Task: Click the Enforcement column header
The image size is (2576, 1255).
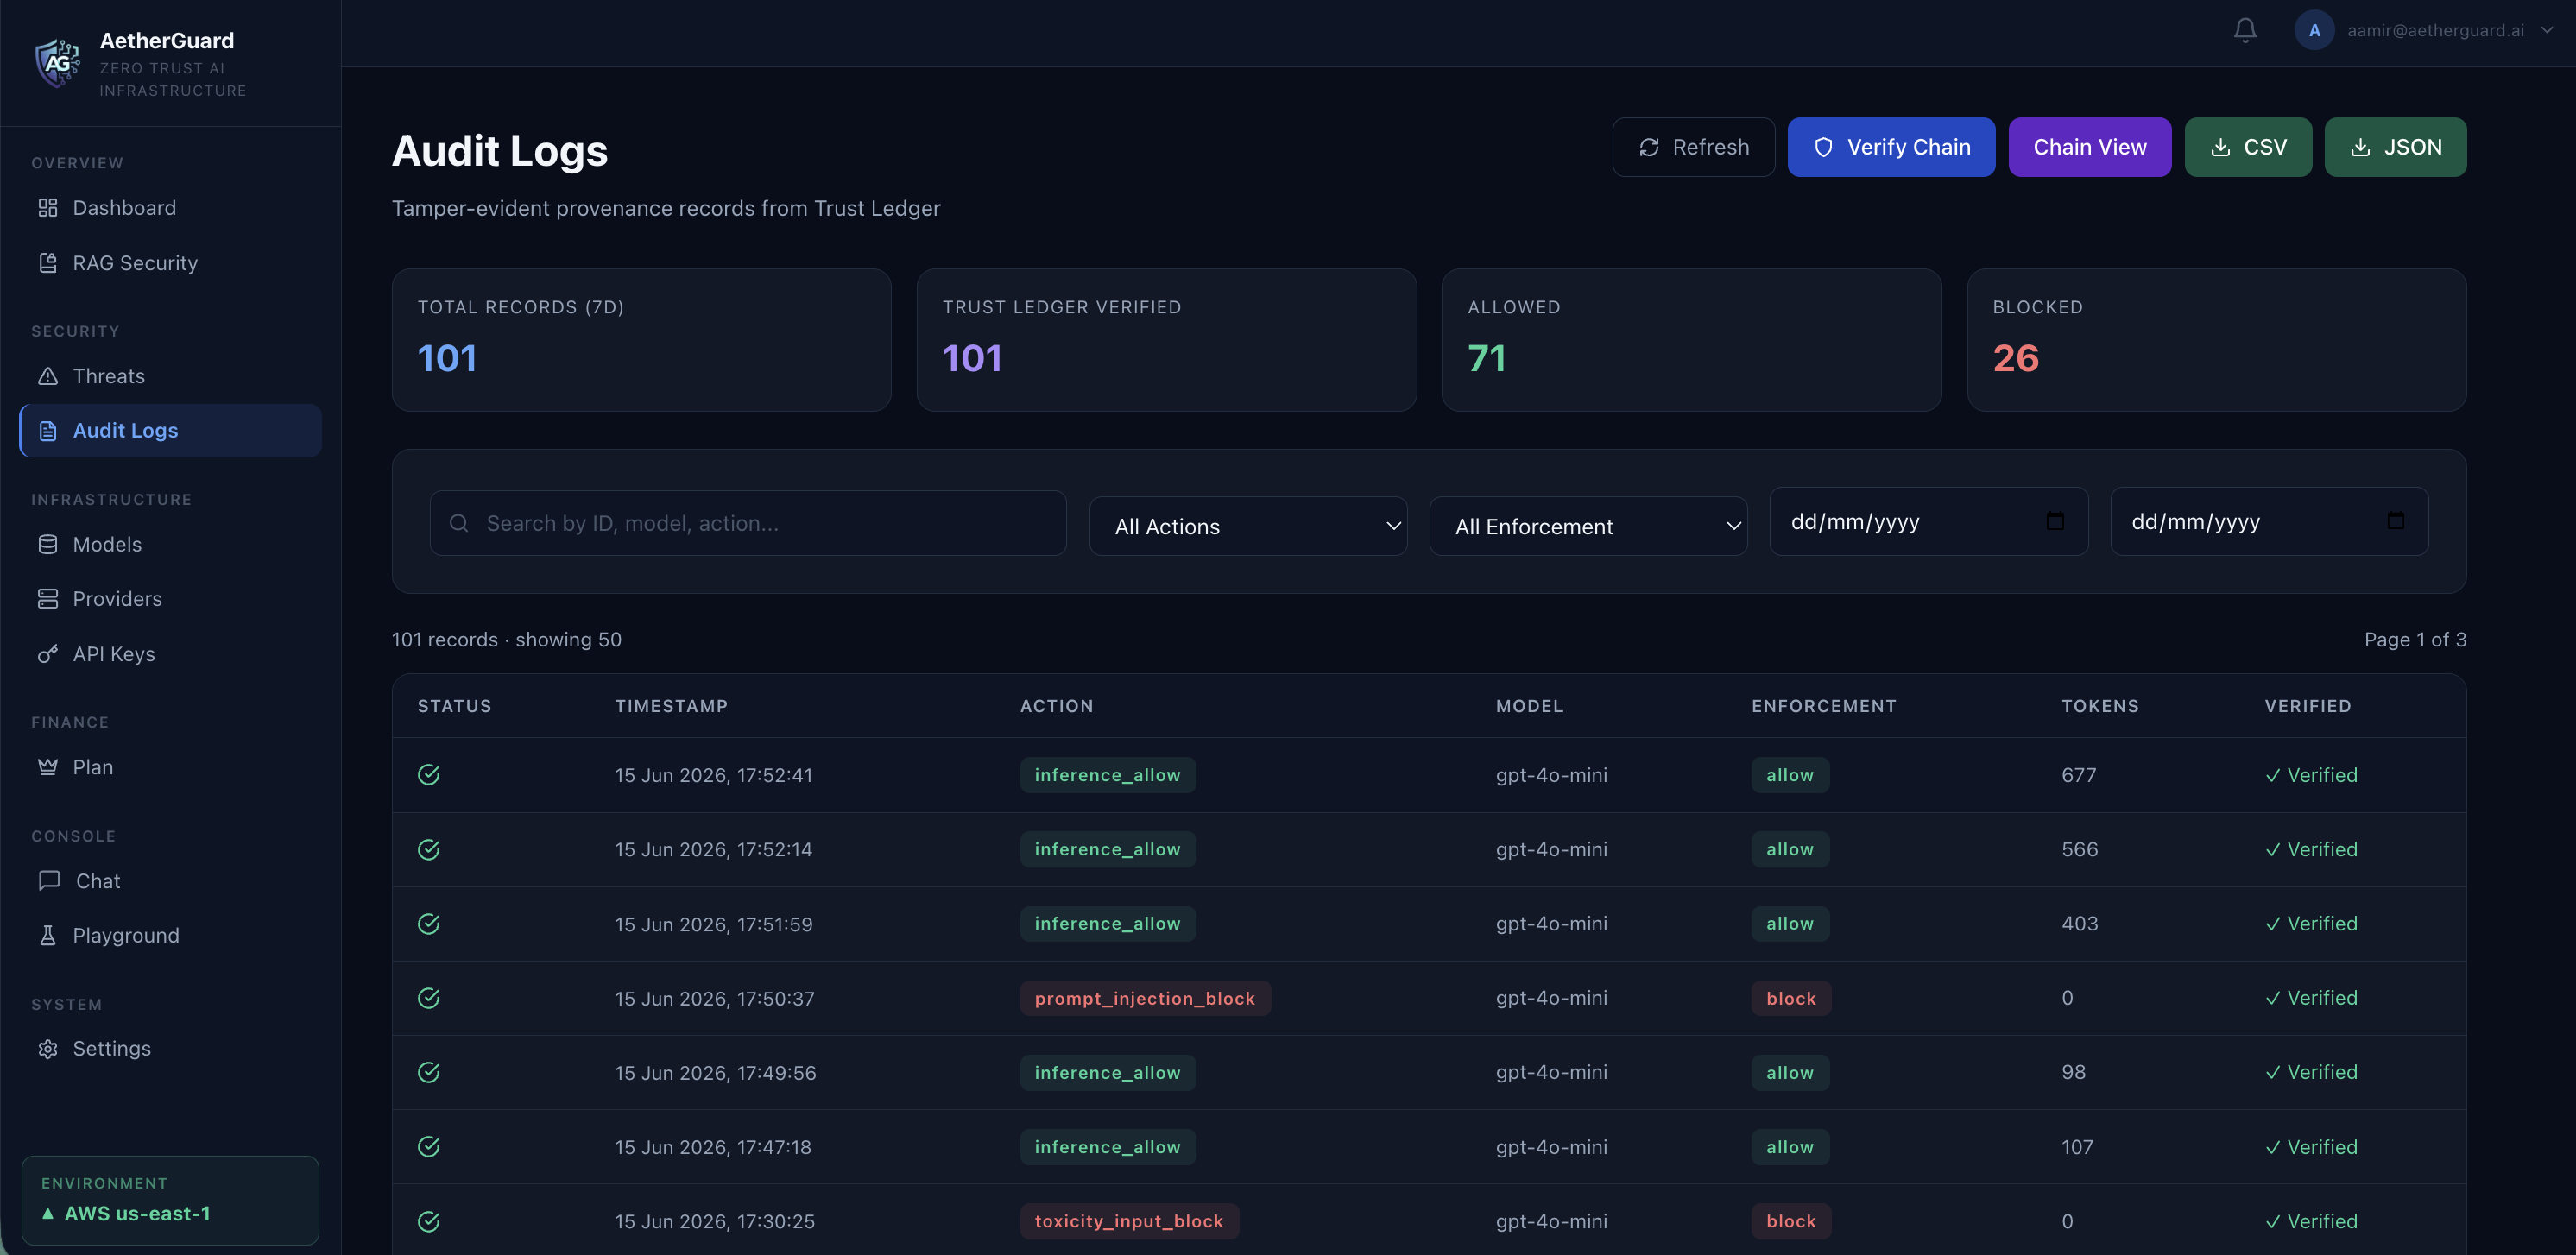Action: click(x=1823, y=706)
